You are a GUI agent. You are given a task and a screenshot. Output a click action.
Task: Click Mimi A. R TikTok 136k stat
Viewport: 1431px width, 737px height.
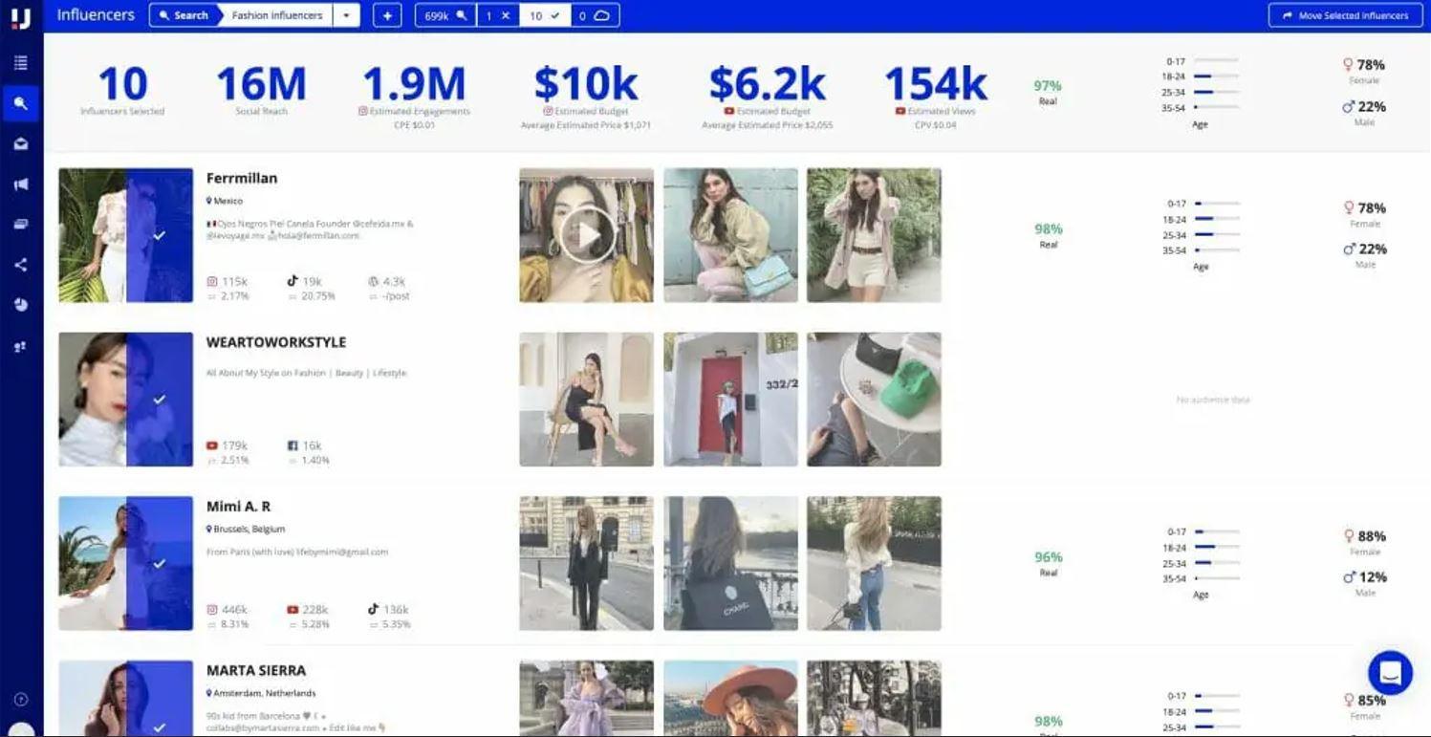point(388,610)
